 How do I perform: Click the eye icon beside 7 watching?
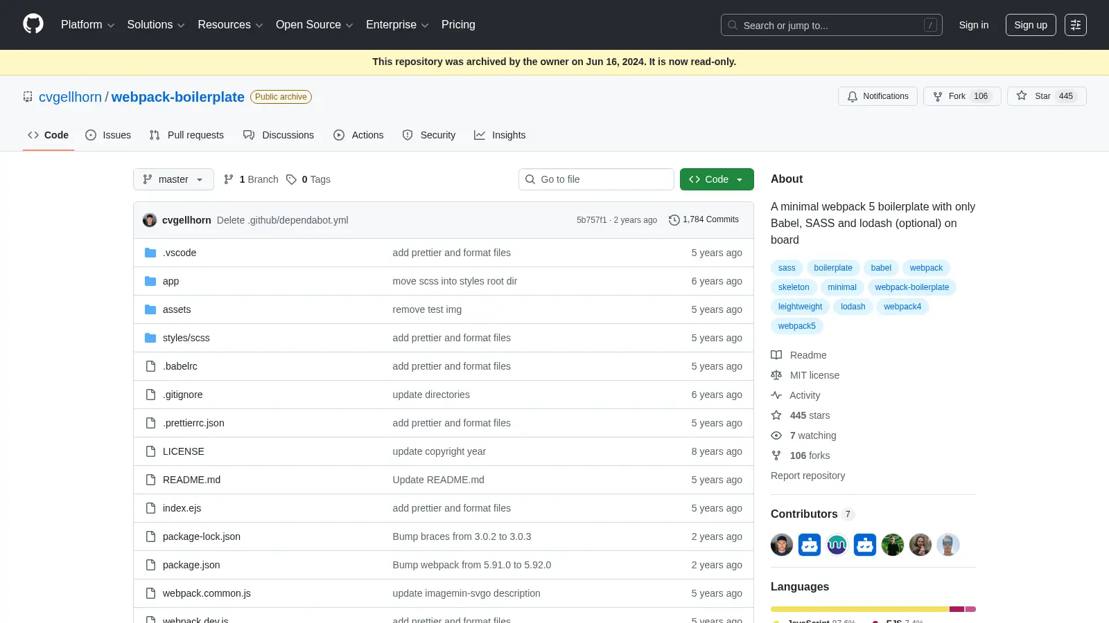(776, 435)
